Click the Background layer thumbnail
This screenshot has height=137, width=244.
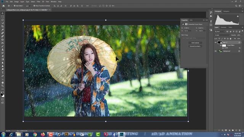pyautogui.click(x=220, y=51)
